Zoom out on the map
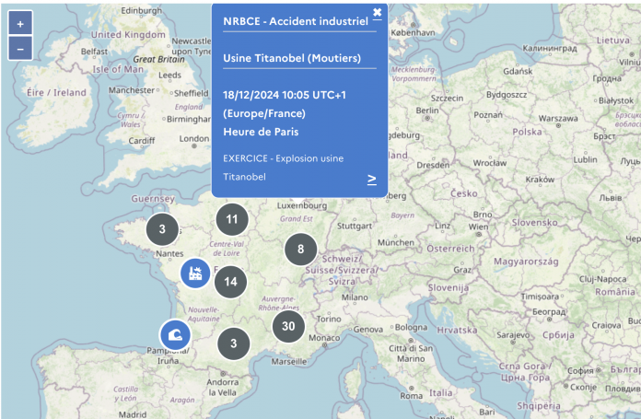Image resolution: width=641 pixels, height=419 pixels. 21,48
